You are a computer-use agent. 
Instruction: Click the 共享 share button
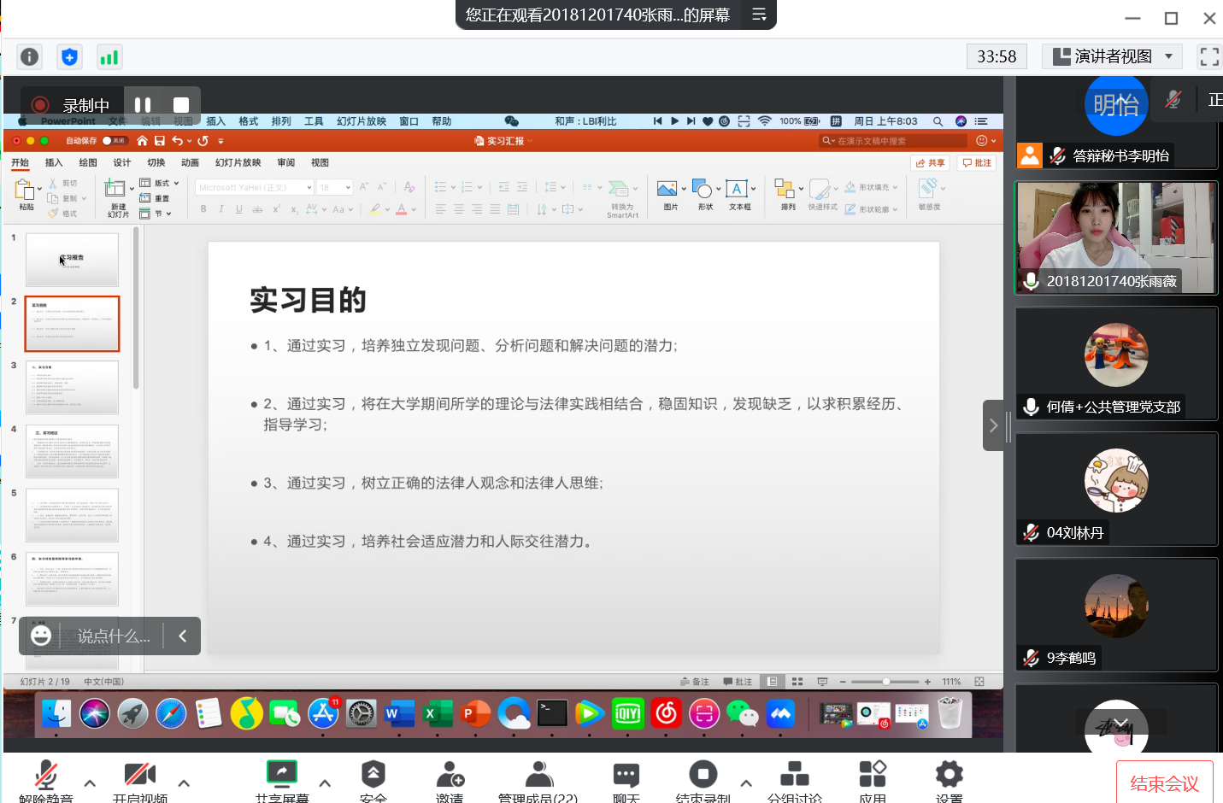click(930, 162)
